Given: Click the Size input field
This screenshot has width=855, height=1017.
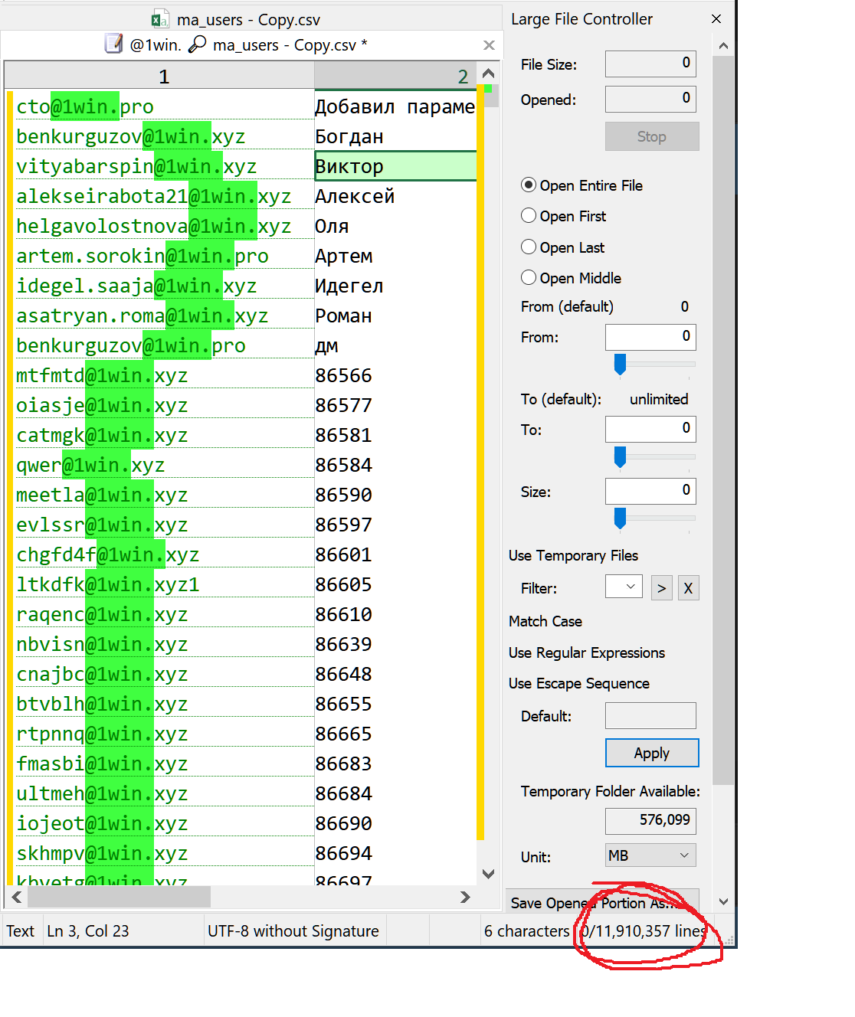Looking at the screenshot, I should 650,491.
